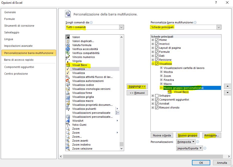The height and width of the screenshot is (167, 233).
Task: Collapse Nuovo gruppo (personalizzata) node
Action: pos(161,88)
